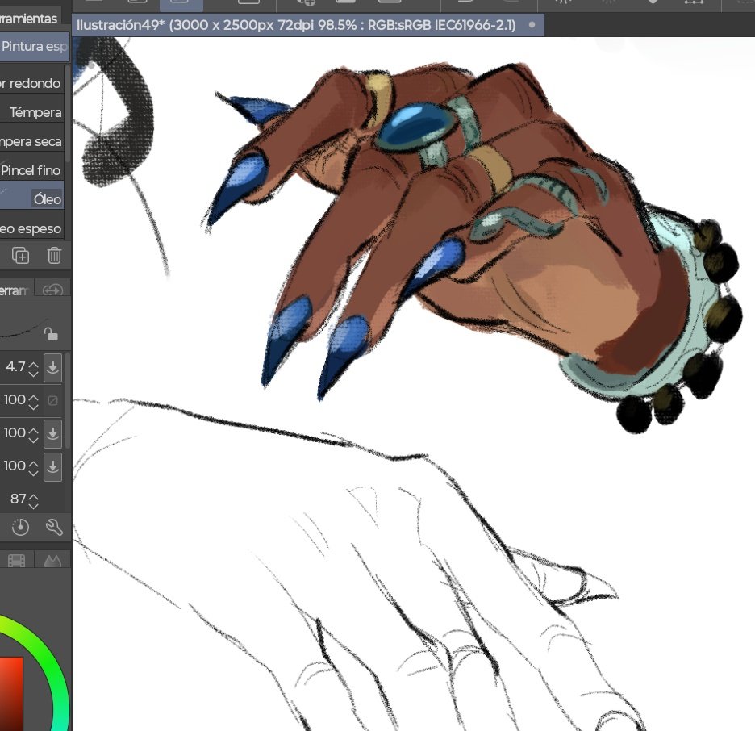Click the stepper beside the second 100

(x=33, y=434)
